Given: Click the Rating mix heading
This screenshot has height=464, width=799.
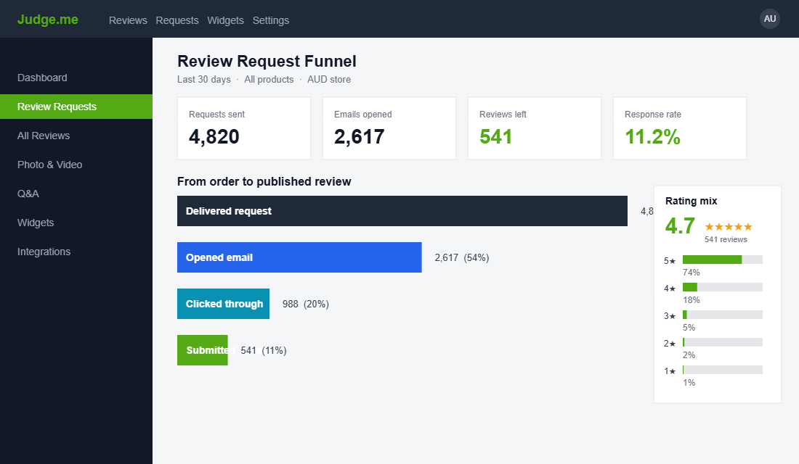Looking at the screenshot, I should (691, 201).
